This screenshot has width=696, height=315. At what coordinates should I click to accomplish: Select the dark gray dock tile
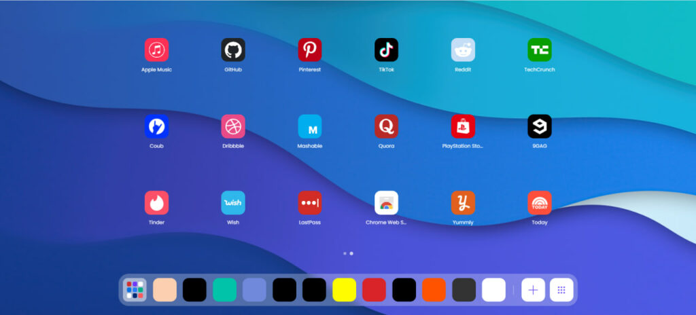tap(464, 290)
